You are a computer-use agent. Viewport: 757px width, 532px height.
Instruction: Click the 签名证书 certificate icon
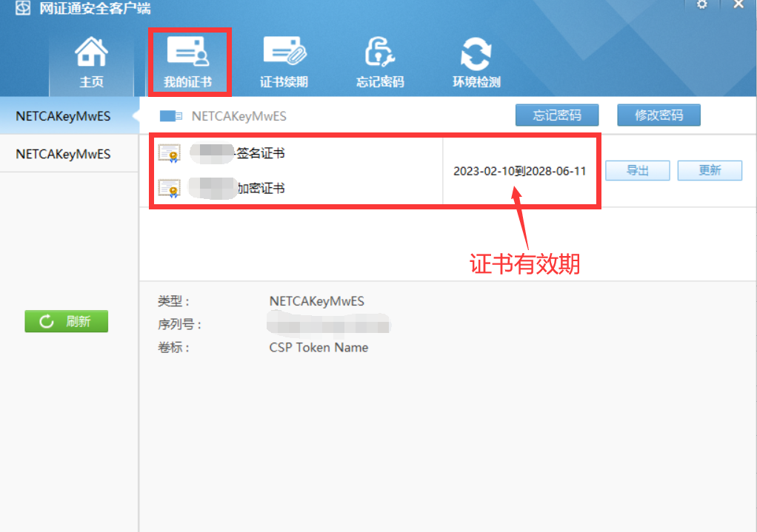(x=170, y=153)
